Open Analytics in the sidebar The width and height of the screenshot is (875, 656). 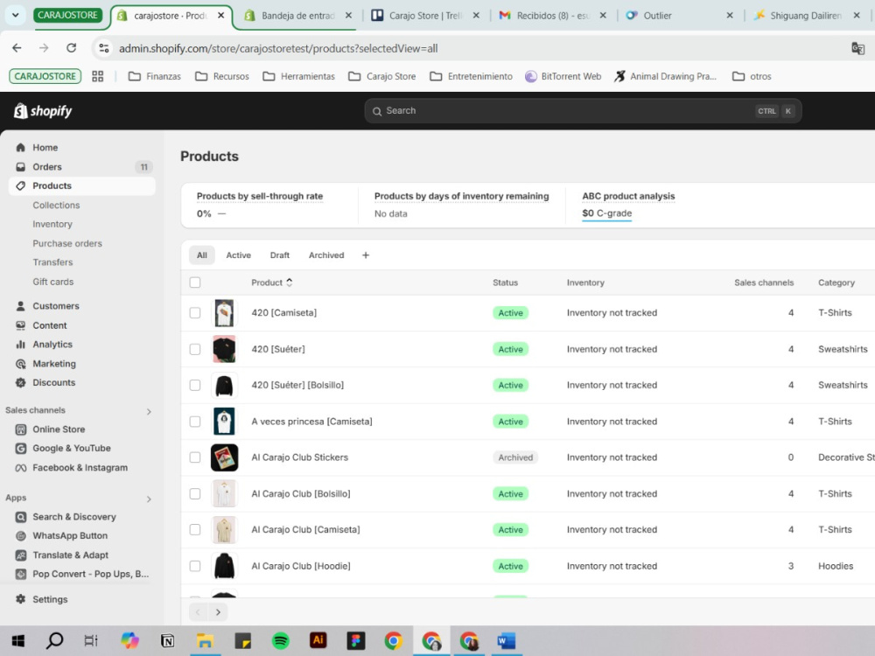tap(52, 344)
